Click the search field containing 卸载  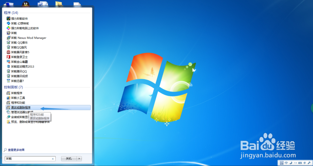(x=30, y=159)
